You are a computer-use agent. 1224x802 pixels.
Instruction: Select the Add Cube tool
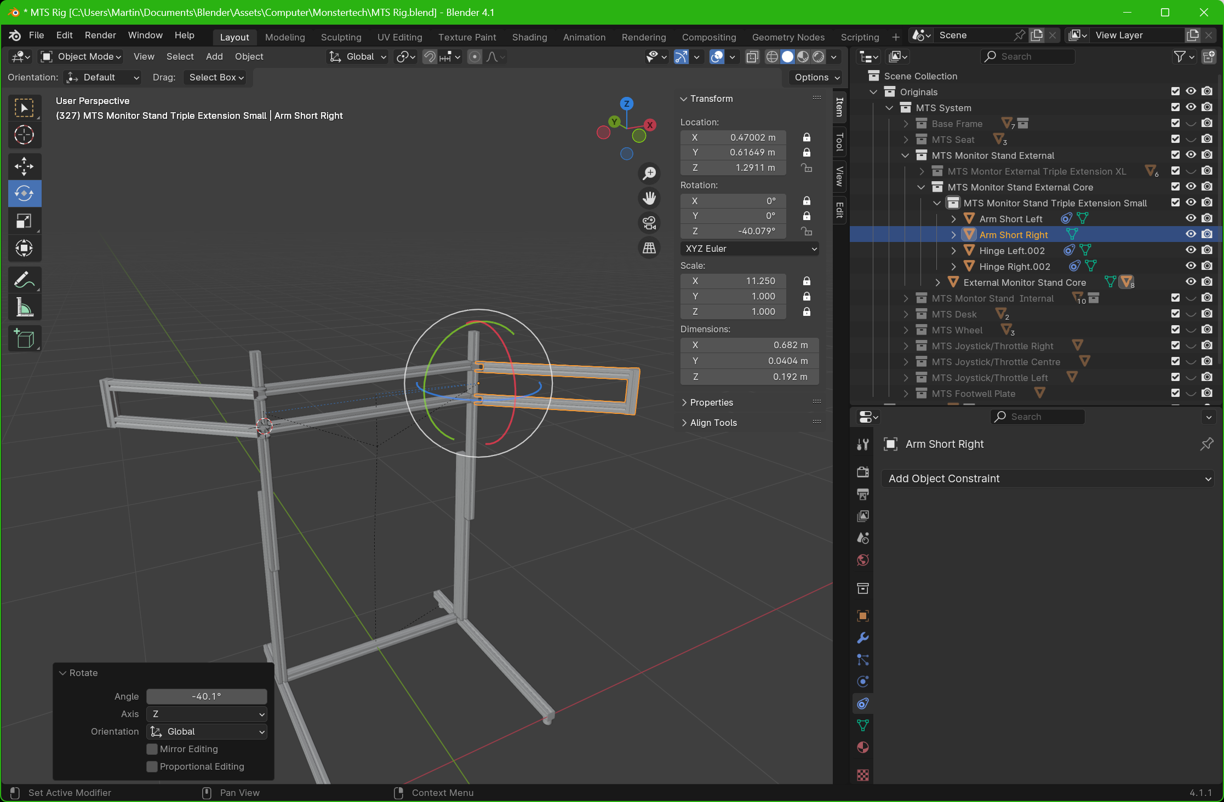pos(24,339)
